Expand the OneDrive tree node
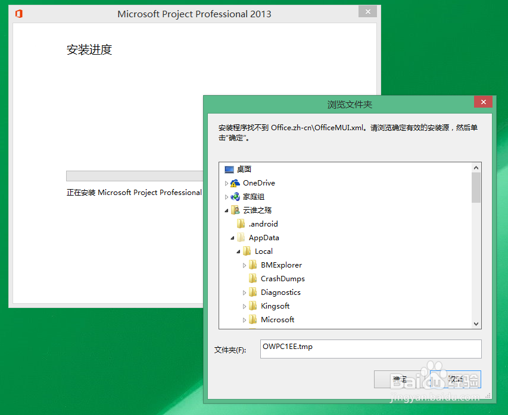This screenshot has height=415, width=508. point(226,183)
